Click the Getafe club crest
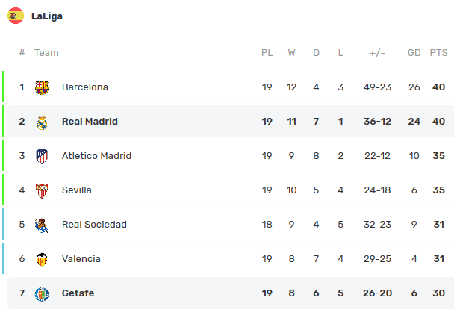This screenshot has width=454, height=309. click(42, 293)
